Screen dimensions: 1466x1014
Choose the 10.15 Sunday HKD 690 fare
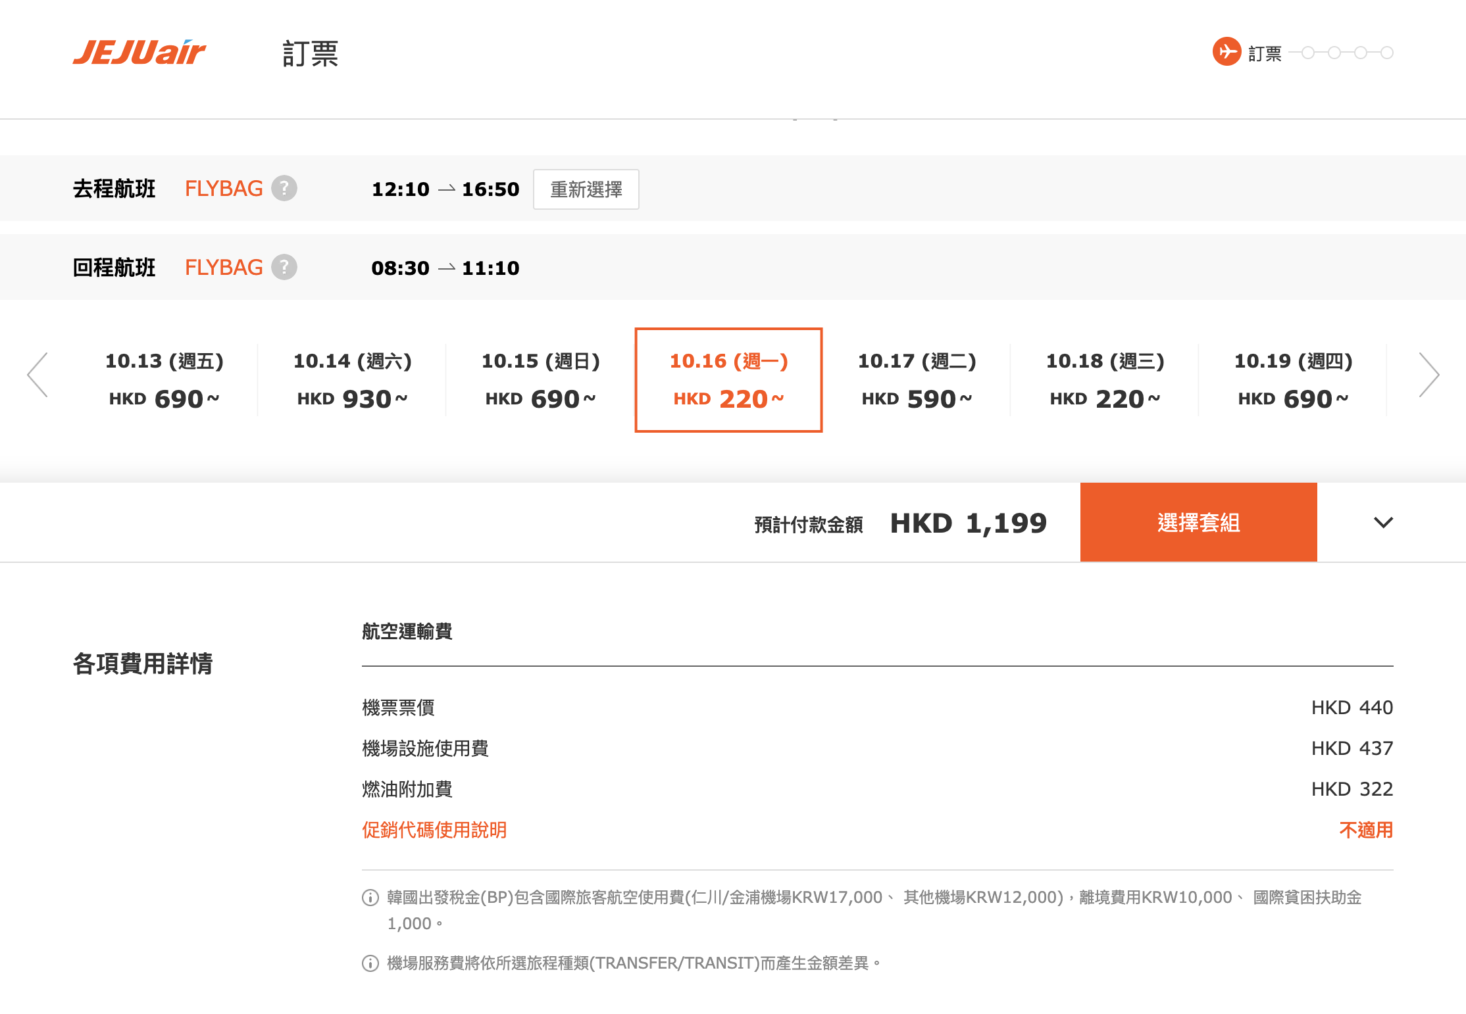click(x=541, y=380)
